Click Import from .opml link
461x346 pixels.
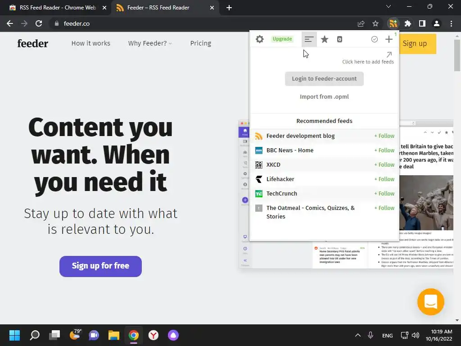324,96
